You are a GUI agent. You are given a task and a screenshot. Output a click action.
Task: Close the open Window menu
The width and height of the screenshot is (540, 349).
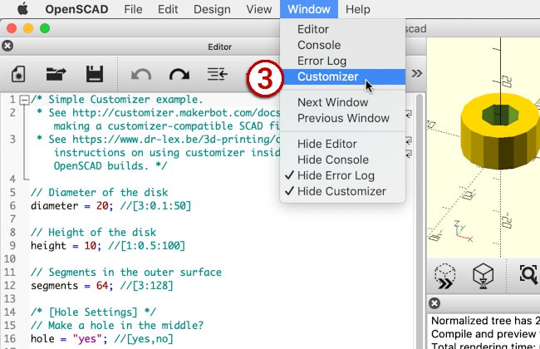click(x=309, y=9)
